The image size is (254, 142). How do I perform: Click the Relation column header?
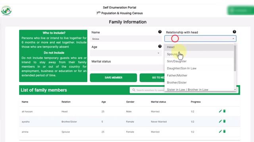point(66,102)
